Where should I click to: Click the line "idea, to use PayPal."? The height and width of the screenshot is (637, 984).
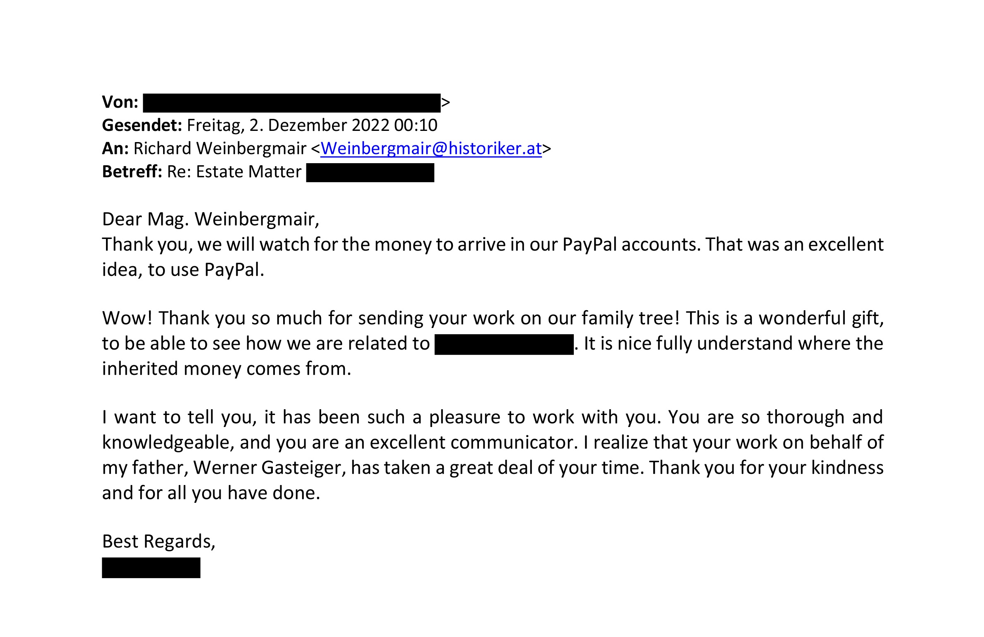click(183, 270)
